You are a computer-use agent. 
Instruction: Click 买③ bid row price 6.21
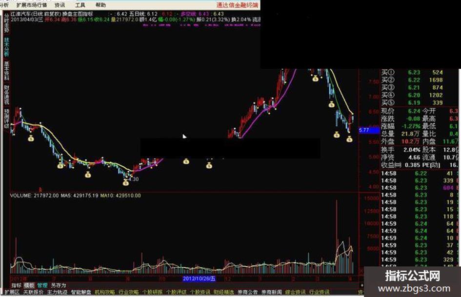click(x=414, y=88)
